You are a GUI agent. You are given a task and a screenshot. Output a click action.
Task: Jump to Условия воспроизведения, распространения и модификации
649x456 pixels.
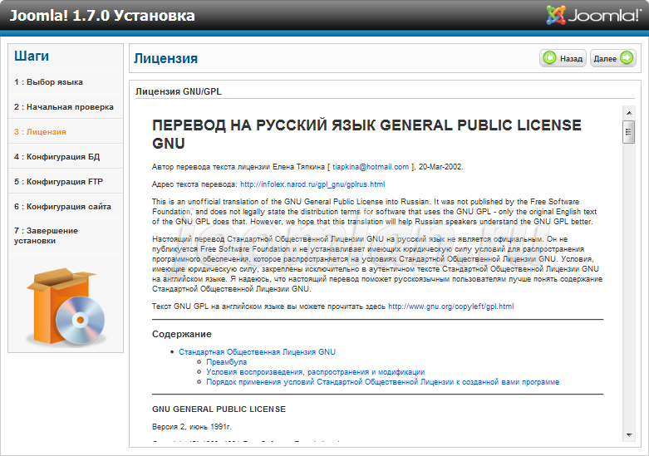pos(316,371)
